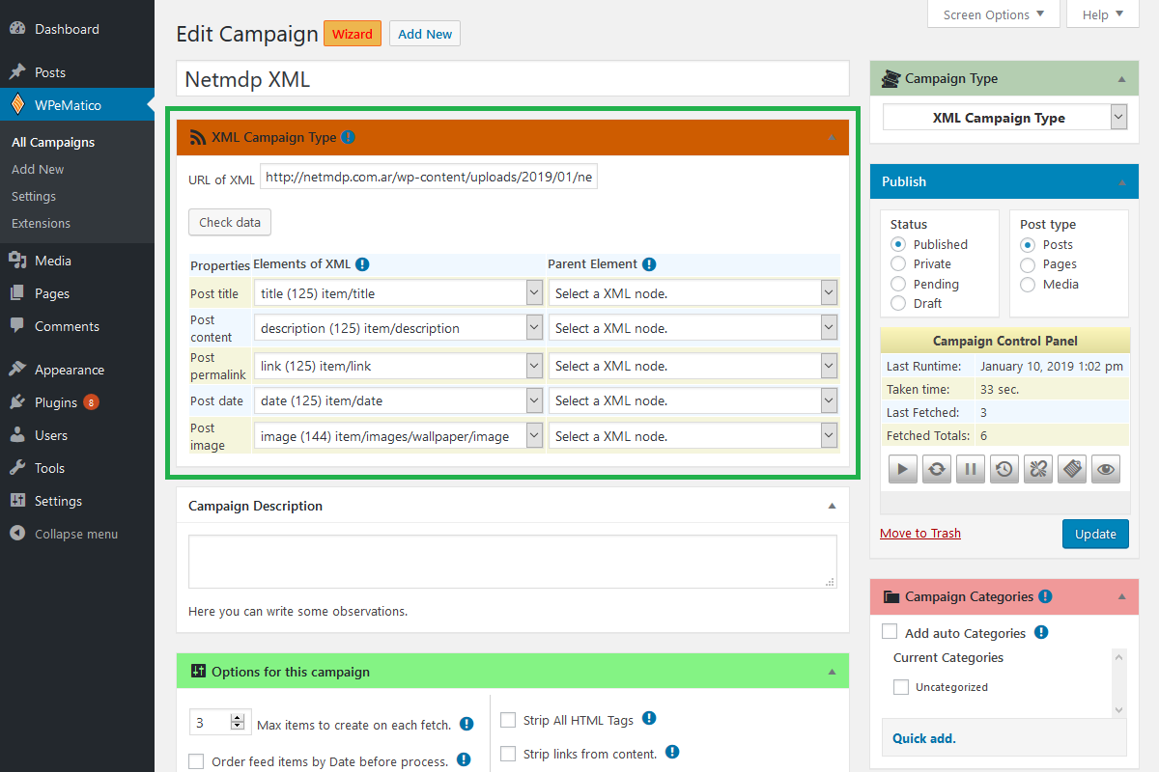Enable Strip All HTML Tags checkbox
1159x772 pixels.
(x=508, y=720)
